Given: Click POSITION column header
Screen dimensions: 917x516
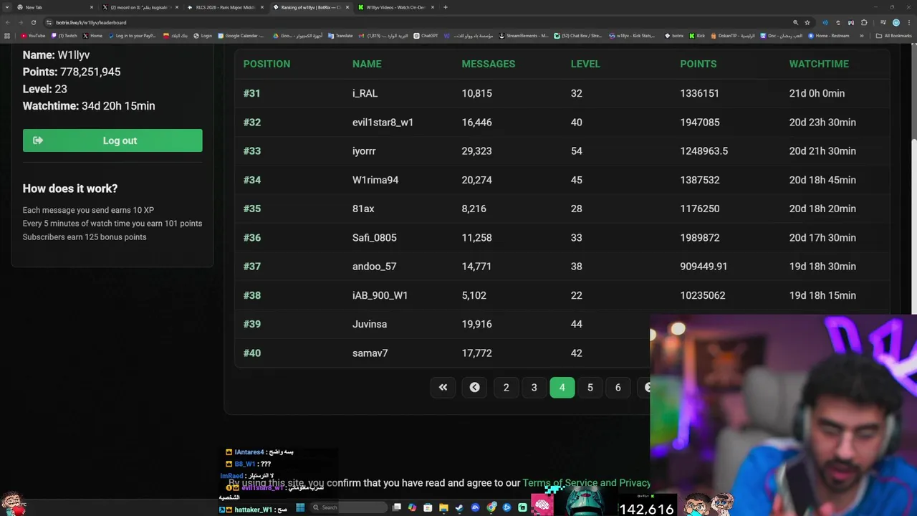Looking at the screenshot, I should (267, 64).
